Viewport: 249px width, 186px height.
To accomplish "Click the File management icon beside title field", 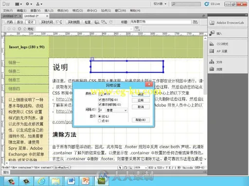I will 195,22.
